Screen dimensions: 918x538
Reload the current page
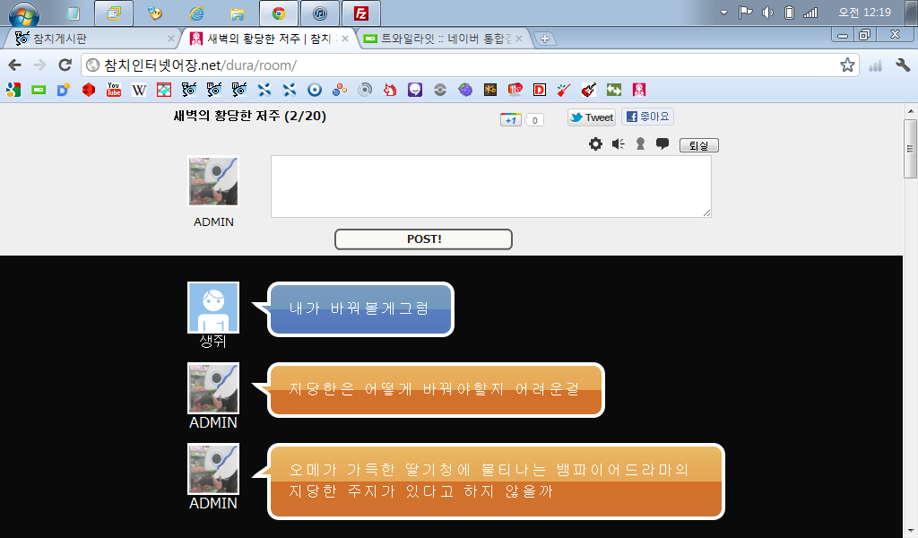click(x=65, y=65)
